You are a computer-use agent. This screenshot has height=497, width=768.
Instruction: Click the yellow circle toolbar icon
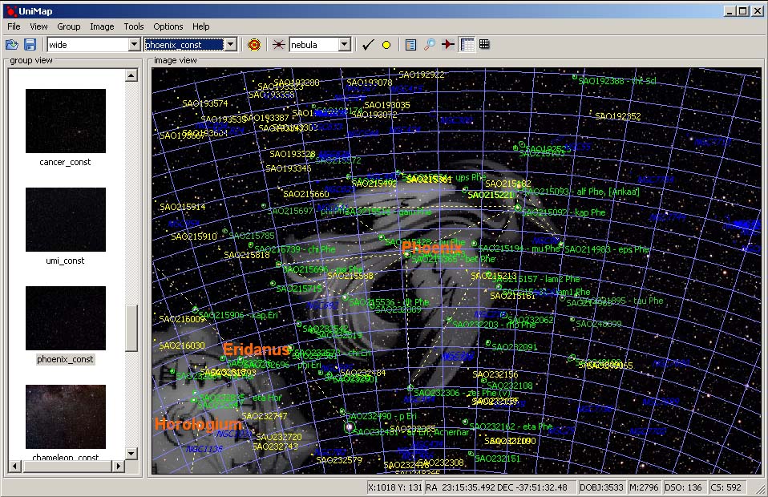tap(386, 45)
